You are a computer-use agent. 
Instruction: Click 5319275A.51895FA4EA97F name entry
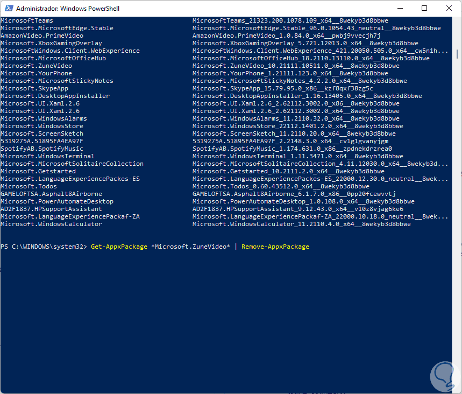click(x=42, y=141)
